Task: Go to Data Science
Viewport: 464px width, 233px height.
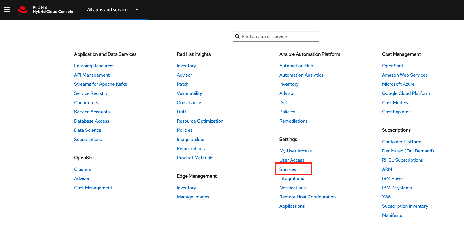Action: click(87, 130)
